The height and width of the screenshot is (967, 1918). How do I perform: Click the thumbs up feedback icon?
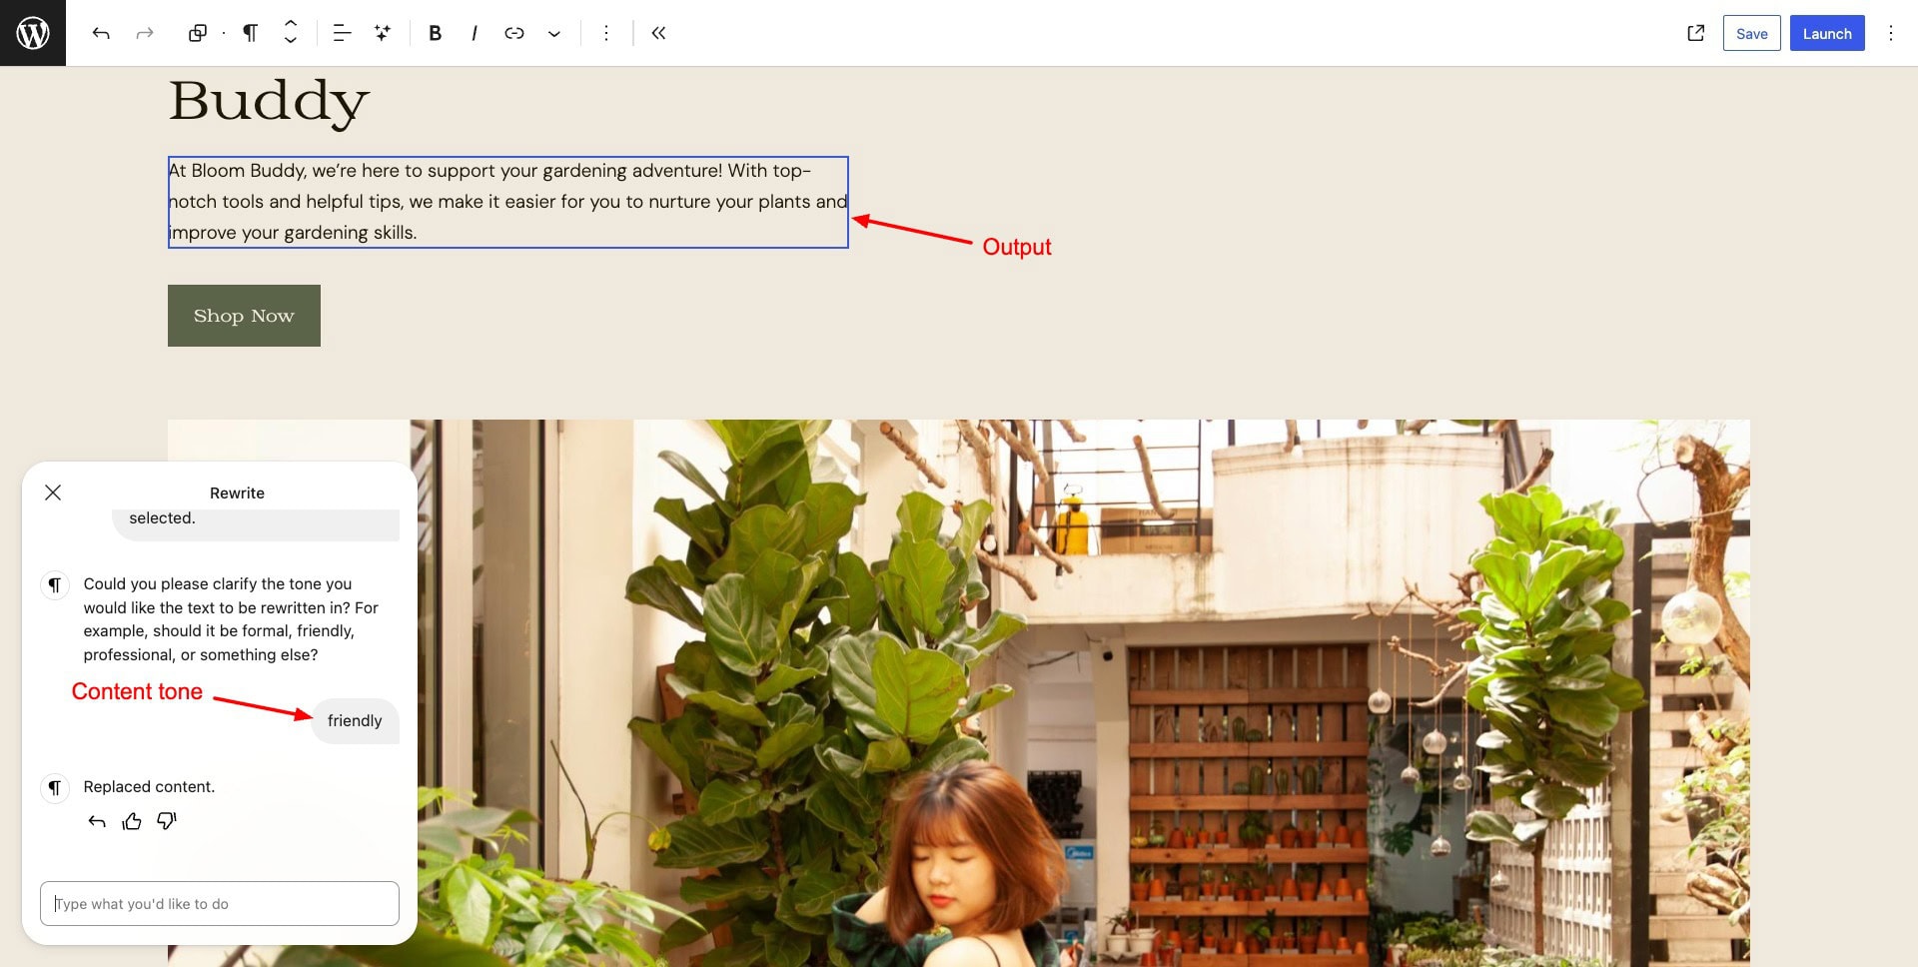[x=132, y=821]
